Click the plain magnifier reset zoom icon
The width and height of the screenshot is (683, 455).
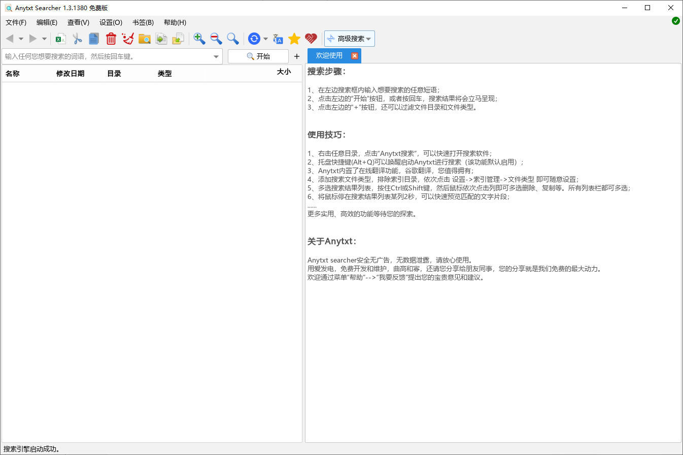coord(233,39)
